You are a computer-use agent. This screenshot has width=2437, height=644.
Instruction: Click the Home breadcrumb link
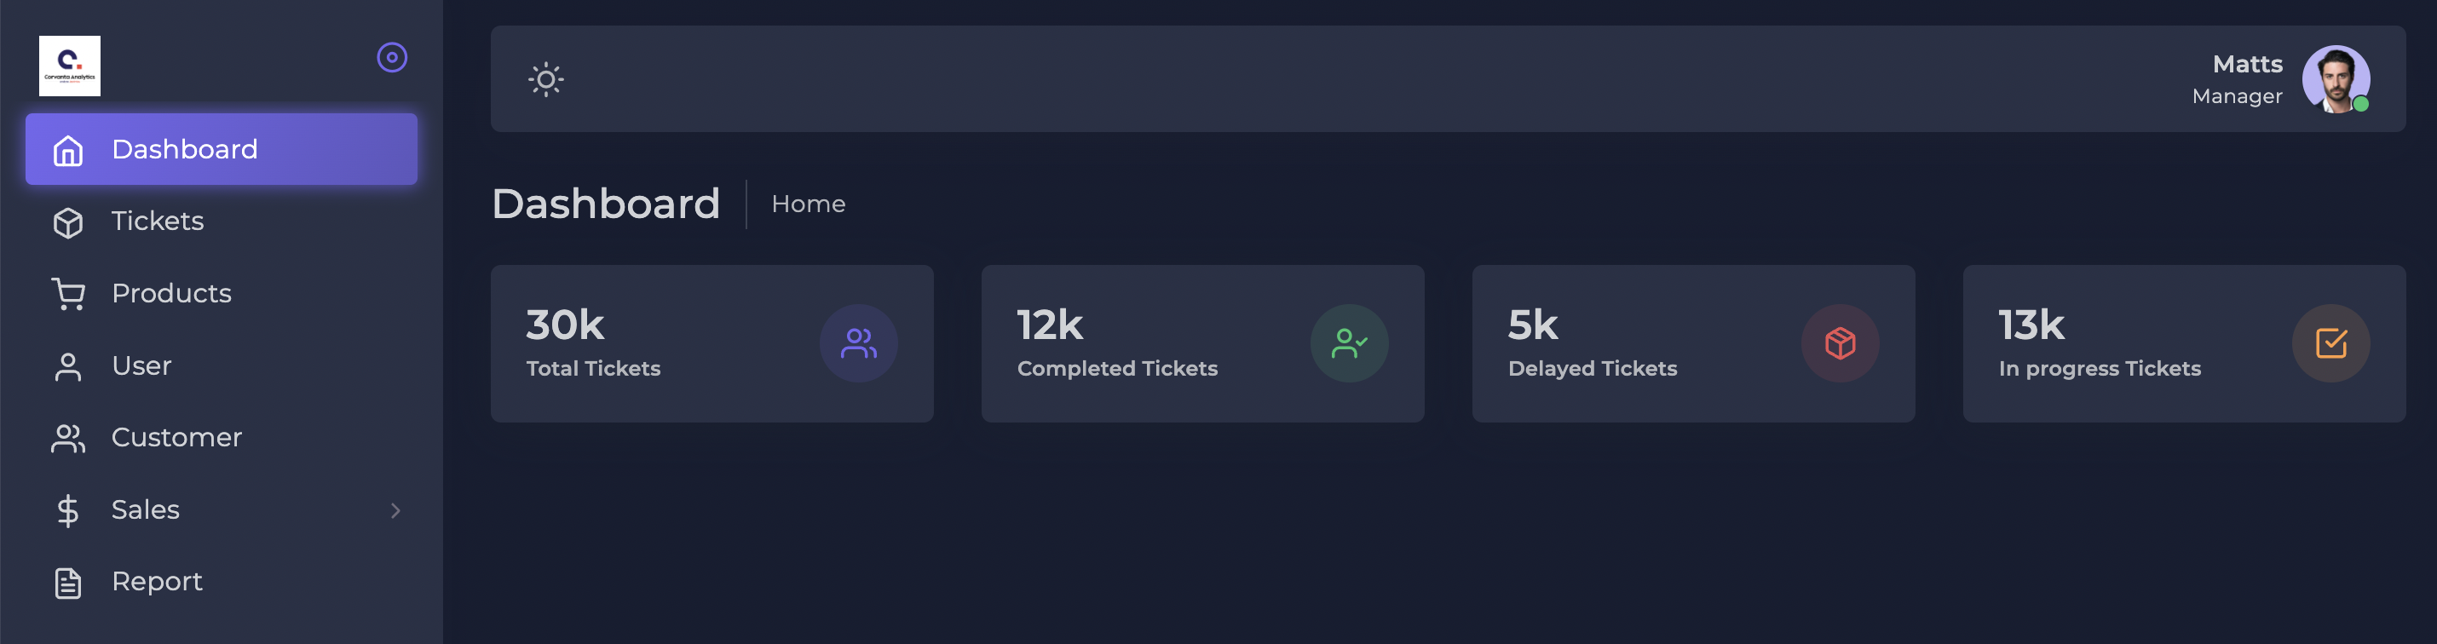tap(808, 204)
